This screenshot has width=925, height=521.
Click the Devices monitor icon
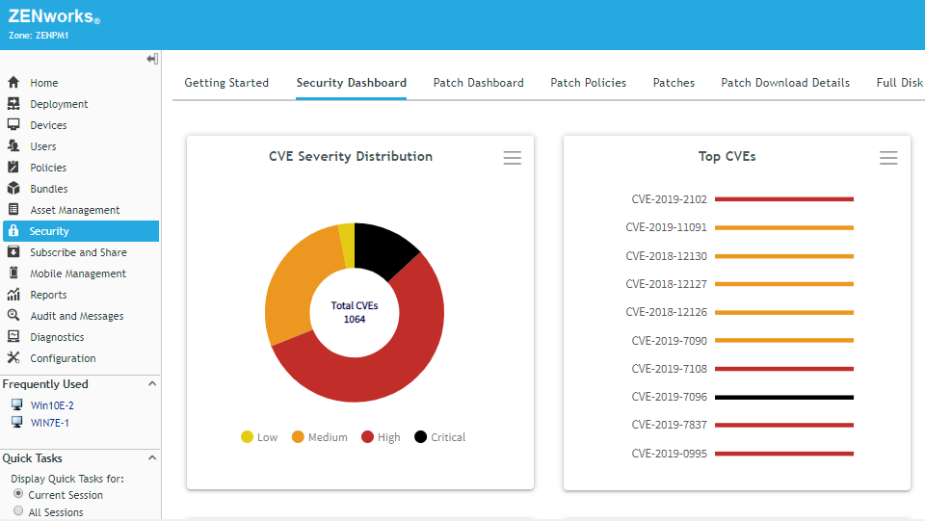[x=13, y=124]
